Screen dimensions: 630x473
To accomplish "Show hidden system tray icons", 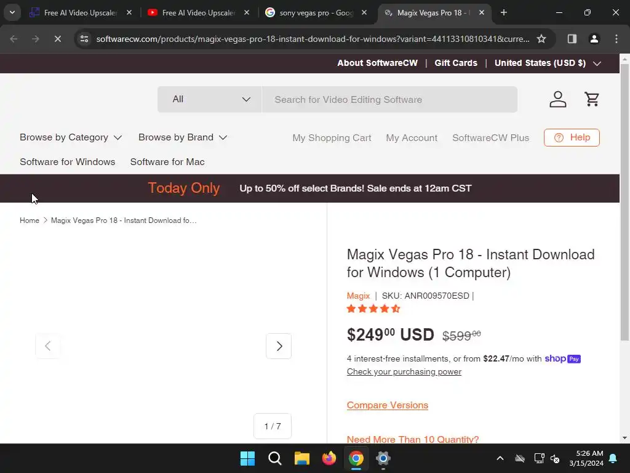I will 500,458.
